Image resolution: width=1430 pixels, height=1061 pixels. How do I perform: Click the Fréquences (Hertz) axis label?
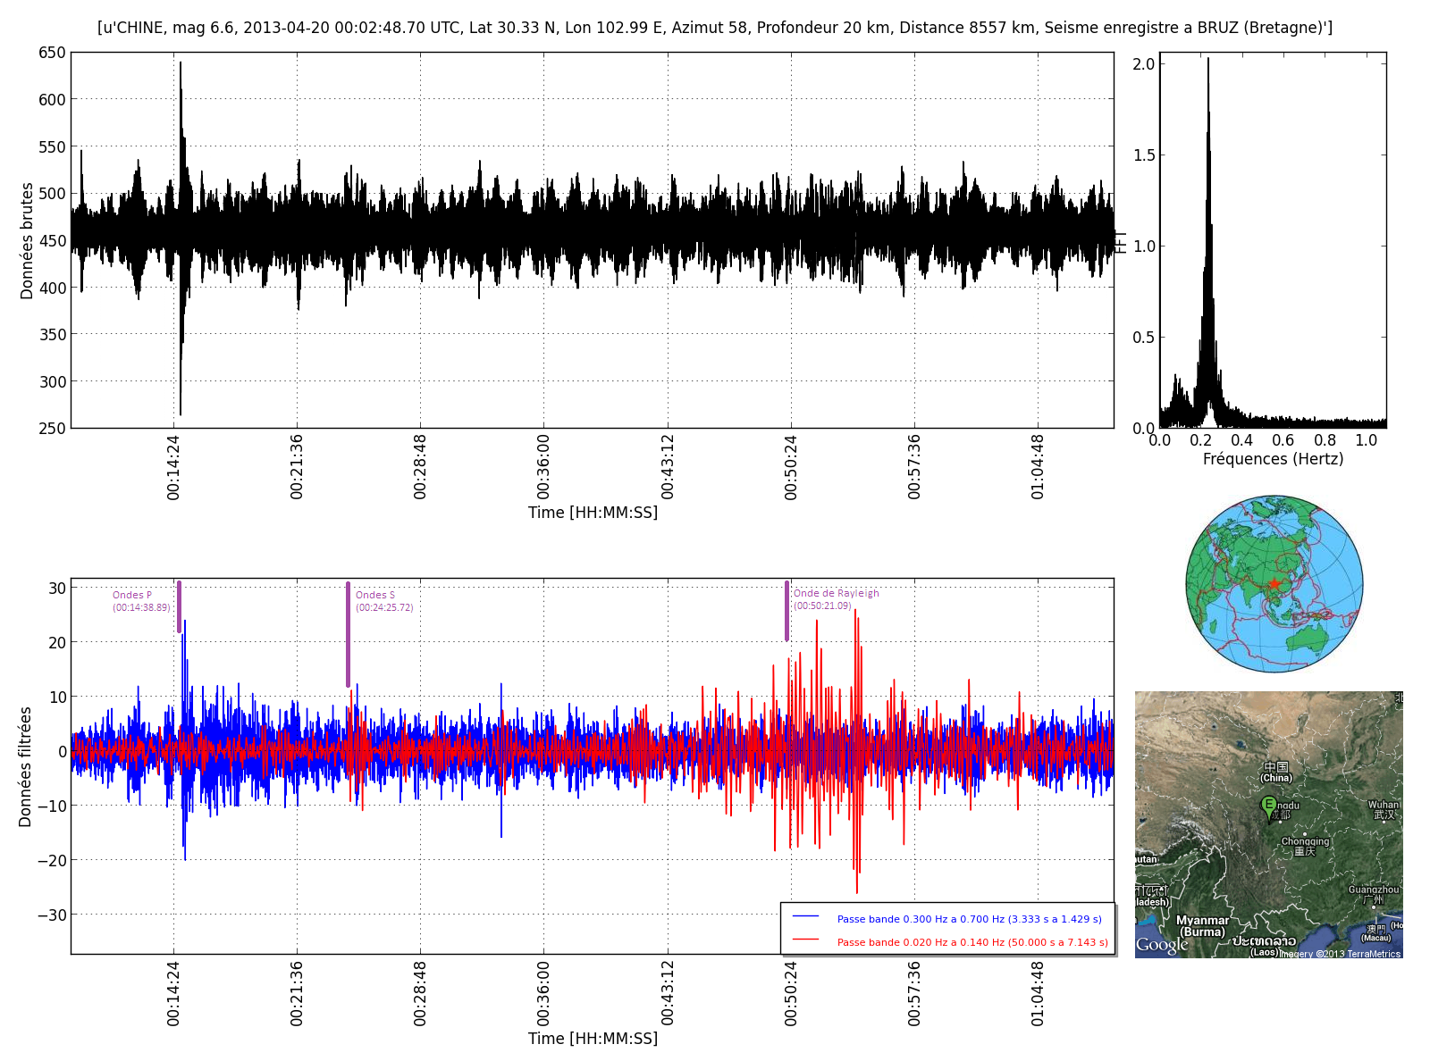(x=1273, y=459)
